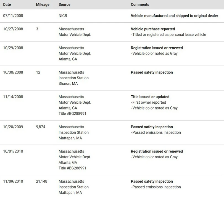
Task: Click the mileage value 21,148
Action: coord(41,181)
